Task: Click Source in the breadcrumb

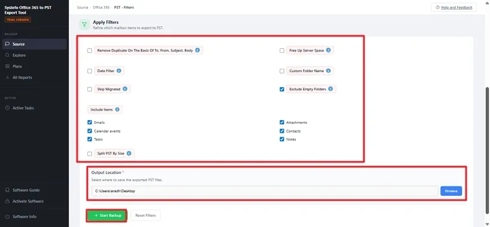Action: click(x=82, y=7)
